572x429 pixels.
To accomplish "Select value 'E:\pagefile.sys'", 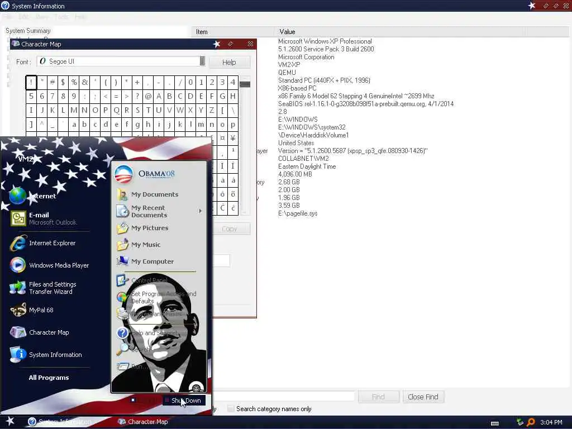I will [x=298, y=213].
